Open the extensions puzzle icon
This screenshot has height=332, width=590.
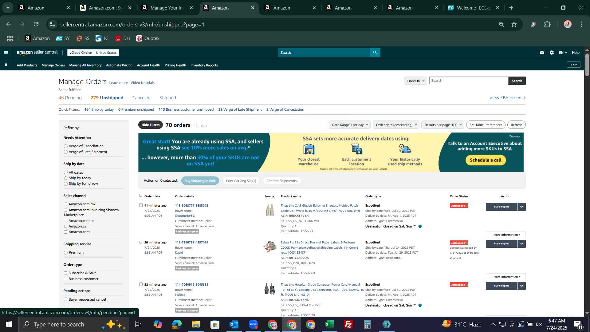[x=547, y=24]
